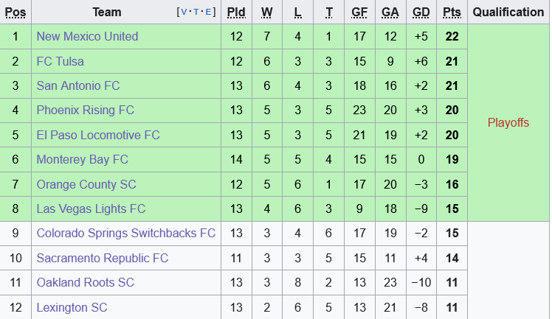The image size is (552, 319).
Task: Click the Playoffs qualification link
Action: pos(508,123)
